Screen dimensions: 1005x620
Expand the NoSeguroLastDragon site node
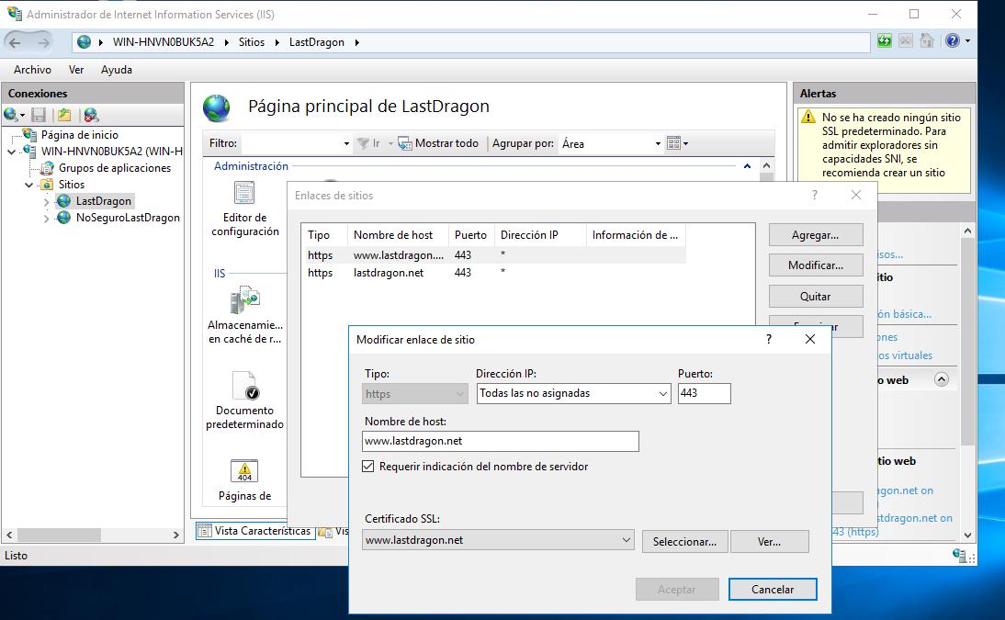(x=47, y=219)
